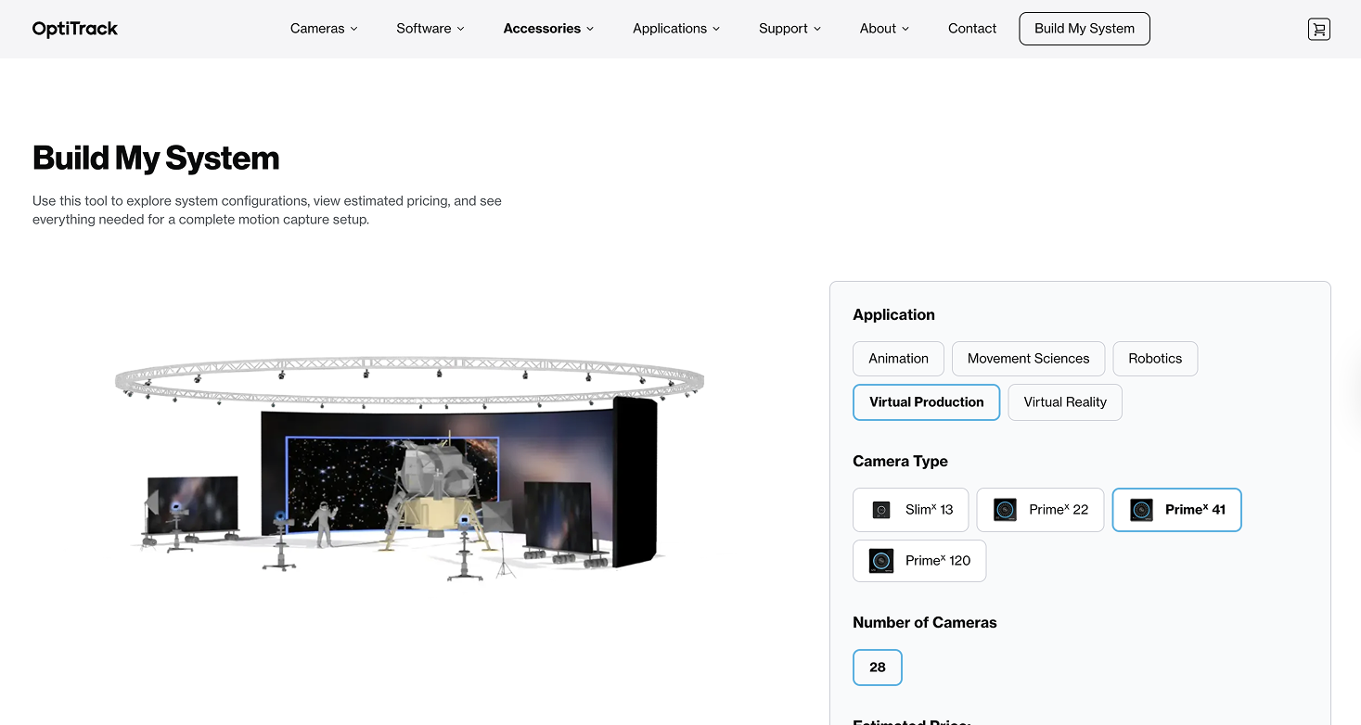
Task: Open the Accessories menu label
Action: point(542,29)
